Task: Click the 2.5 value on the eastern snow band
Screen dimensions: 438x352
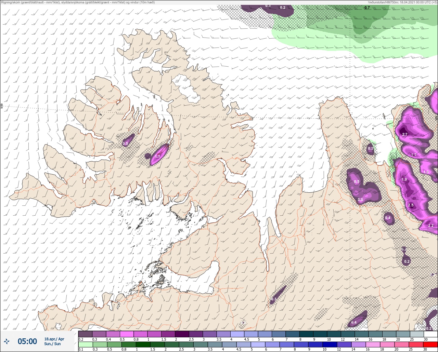Action: click(x=411, y=205)
